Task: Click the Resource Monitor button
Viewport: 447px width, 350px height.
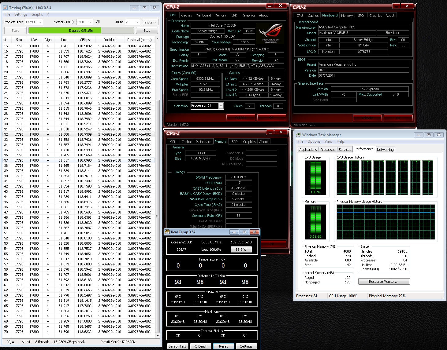Action: pos(384,282)
